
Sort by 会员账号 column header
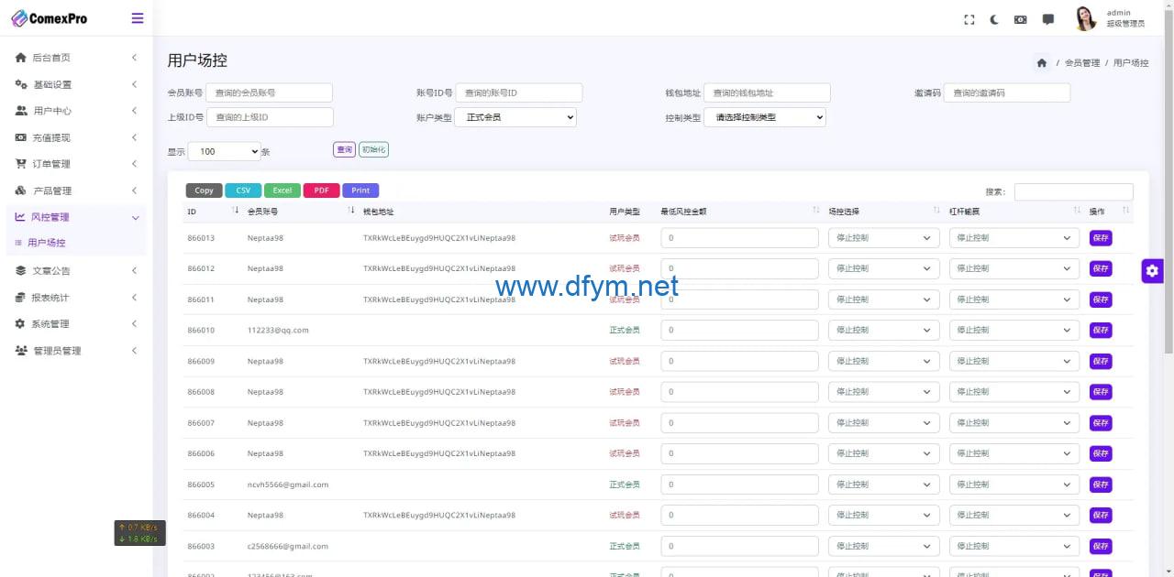[x=301, y=212]
